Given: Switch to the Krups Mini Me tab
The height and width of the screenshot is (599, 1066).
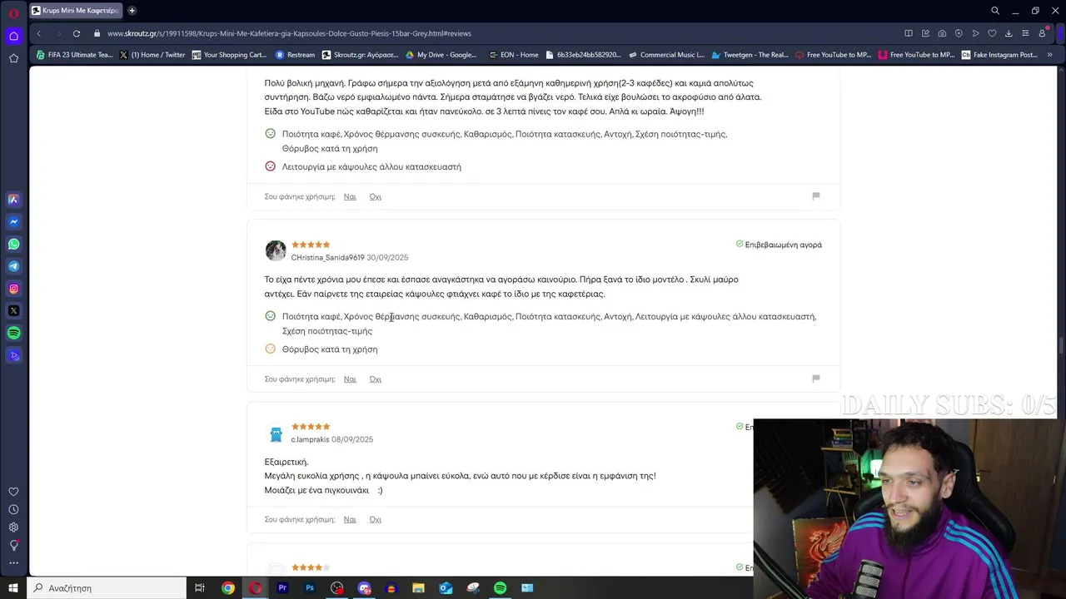Looking at the screenshot, I should tap(75, 11).
